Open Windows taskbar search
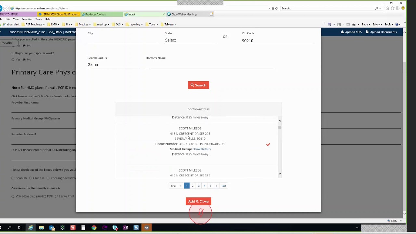This screenshot has height=234, width=416. 9,228
